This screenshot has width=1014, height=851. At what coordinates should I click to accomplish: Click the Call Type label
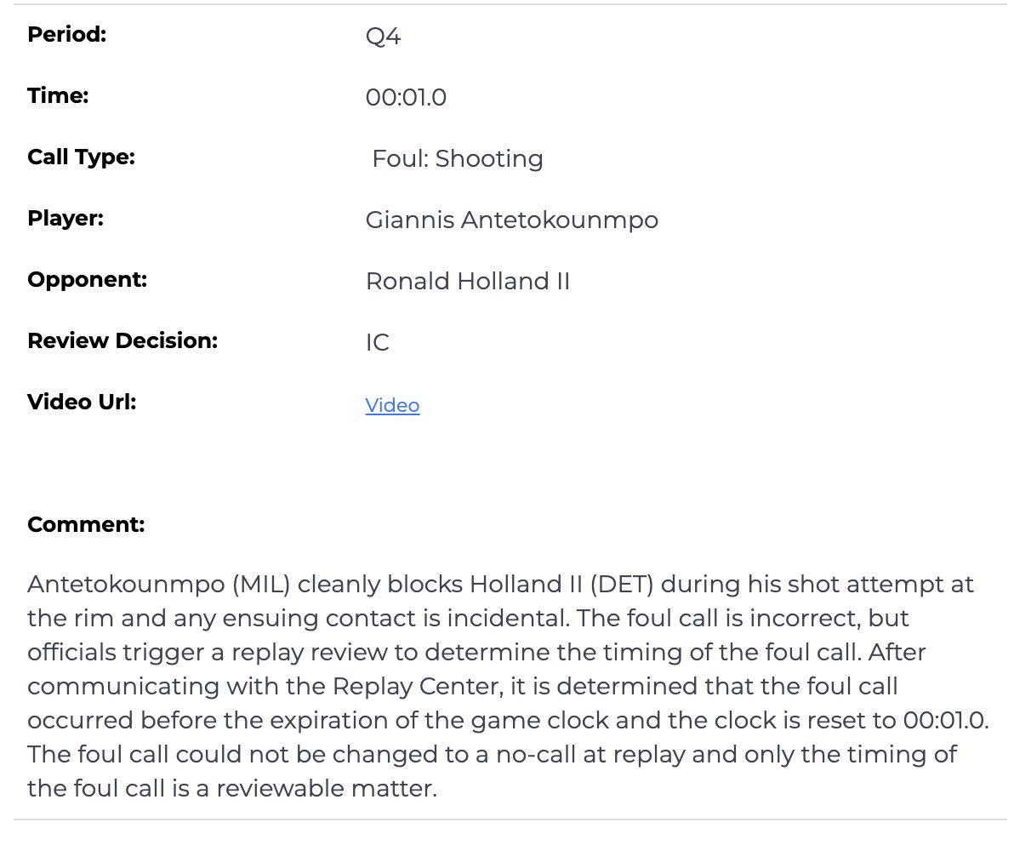point(81,157)
